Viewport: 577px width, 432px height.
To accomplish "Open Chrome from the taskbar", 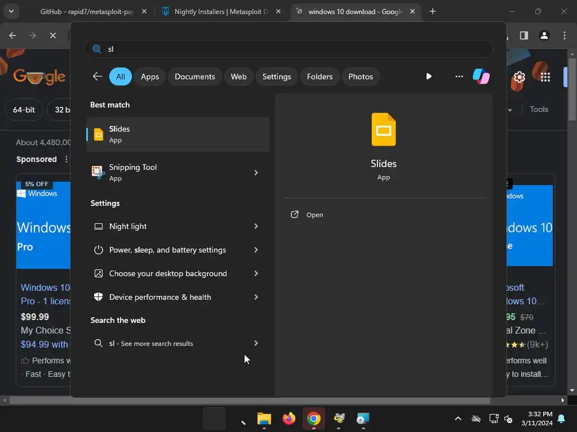I will click(x=313, y=418).
